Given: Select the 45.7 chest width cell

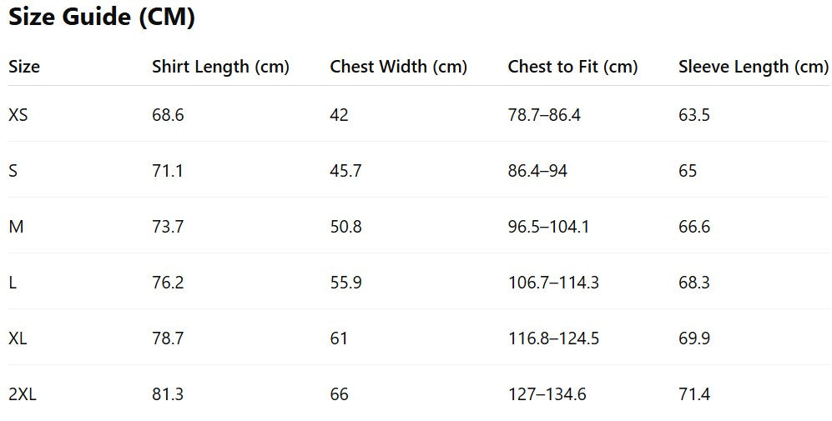Looking at the screenshot, I should [x=345, y=171].
